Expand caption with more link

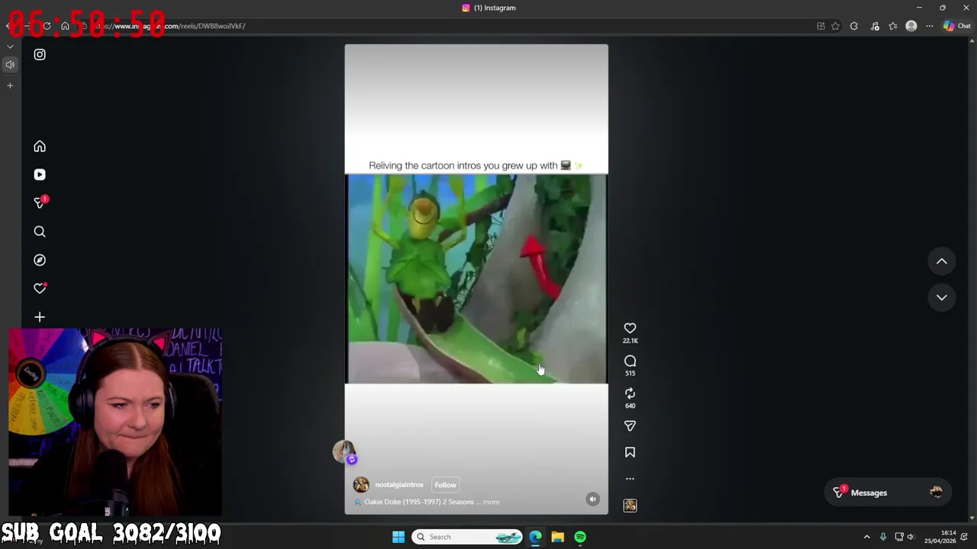click(491, 502)
